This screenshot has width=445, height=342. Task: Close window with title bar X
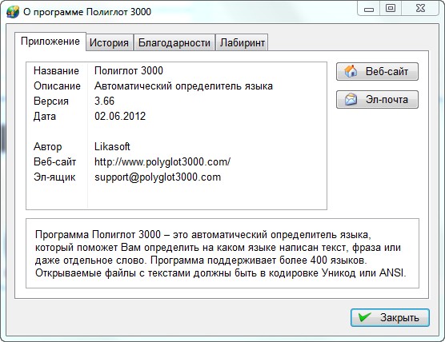pos(420,9)
